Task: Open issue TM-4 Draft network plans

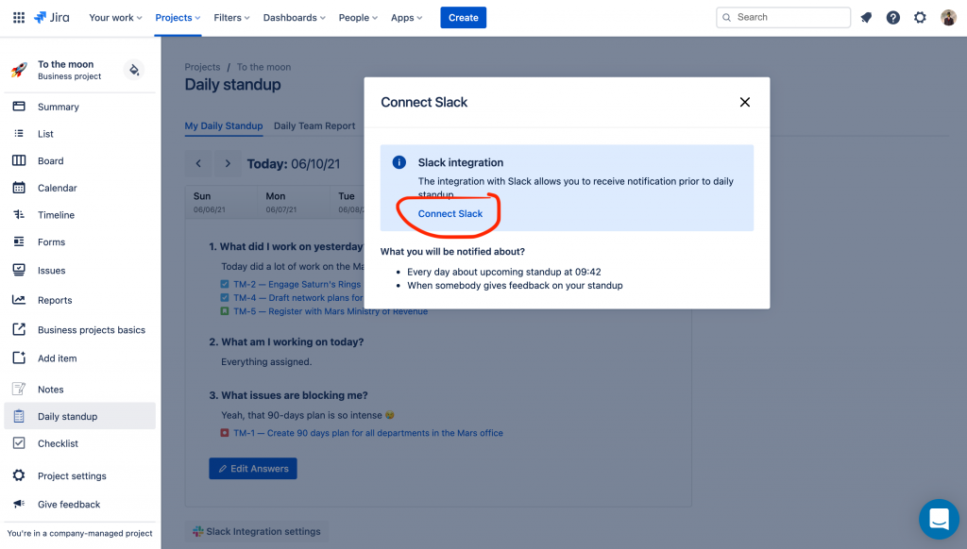Action: 298,297
